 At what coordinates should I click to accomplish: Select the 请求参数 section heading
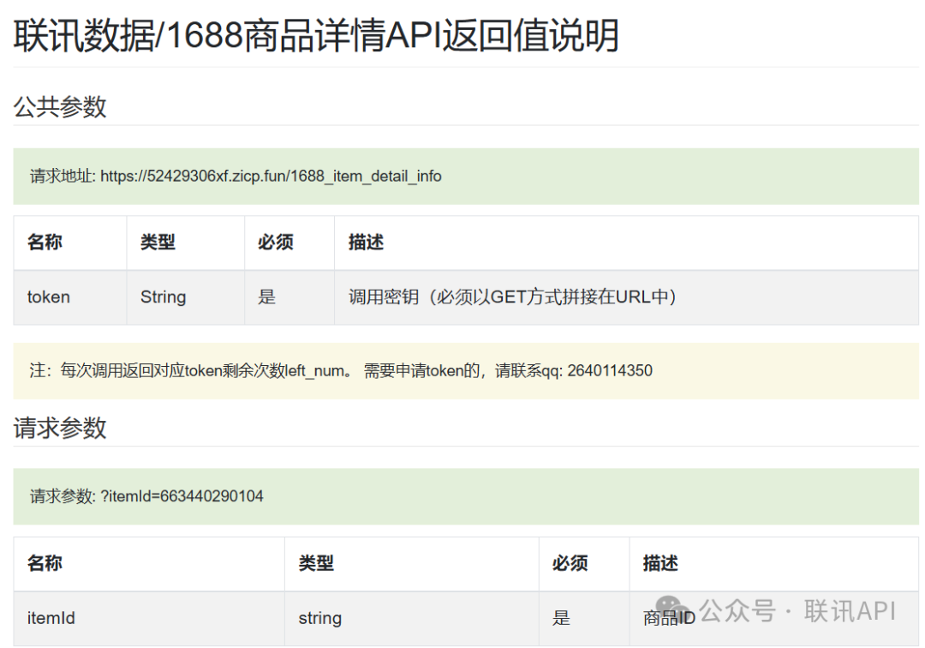pos(60,428)
